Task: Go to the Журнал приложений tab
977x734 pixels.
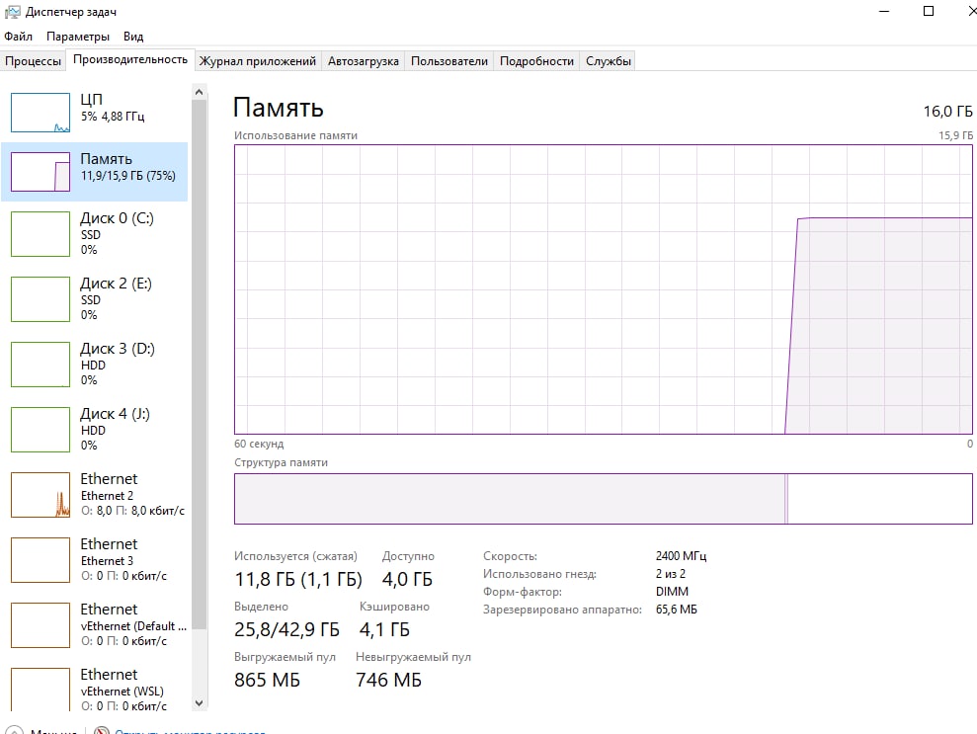Action: point(257,61)
